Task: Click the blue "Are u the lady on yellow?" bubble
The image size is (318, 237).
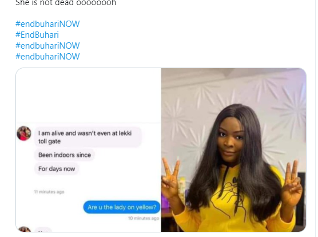Action: tap(122, 207)
